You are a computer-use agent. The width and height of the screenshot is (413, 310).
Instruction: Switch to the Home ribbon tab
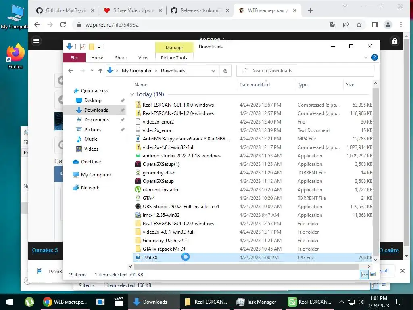point(97,58)
